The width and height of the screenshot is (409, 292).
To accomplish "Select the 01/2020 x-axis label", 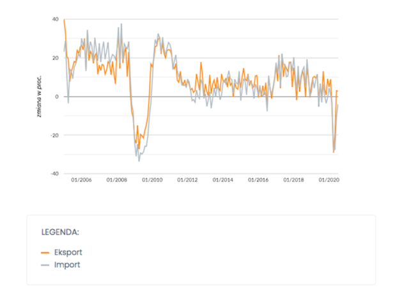I will click(329, 180).
